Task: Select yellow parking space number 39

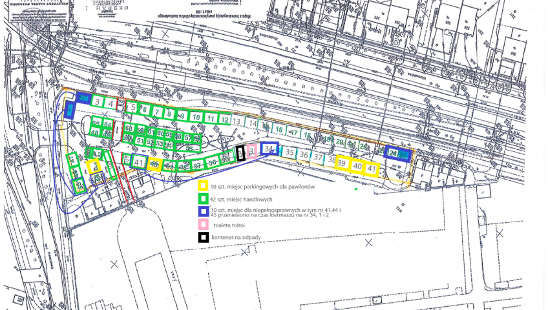Action: (x=342, y=165)
